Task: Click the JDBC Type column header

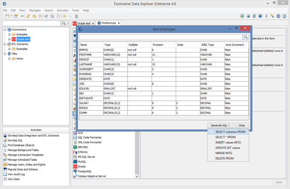Action: pyautogui.click(x=212, y=45)
